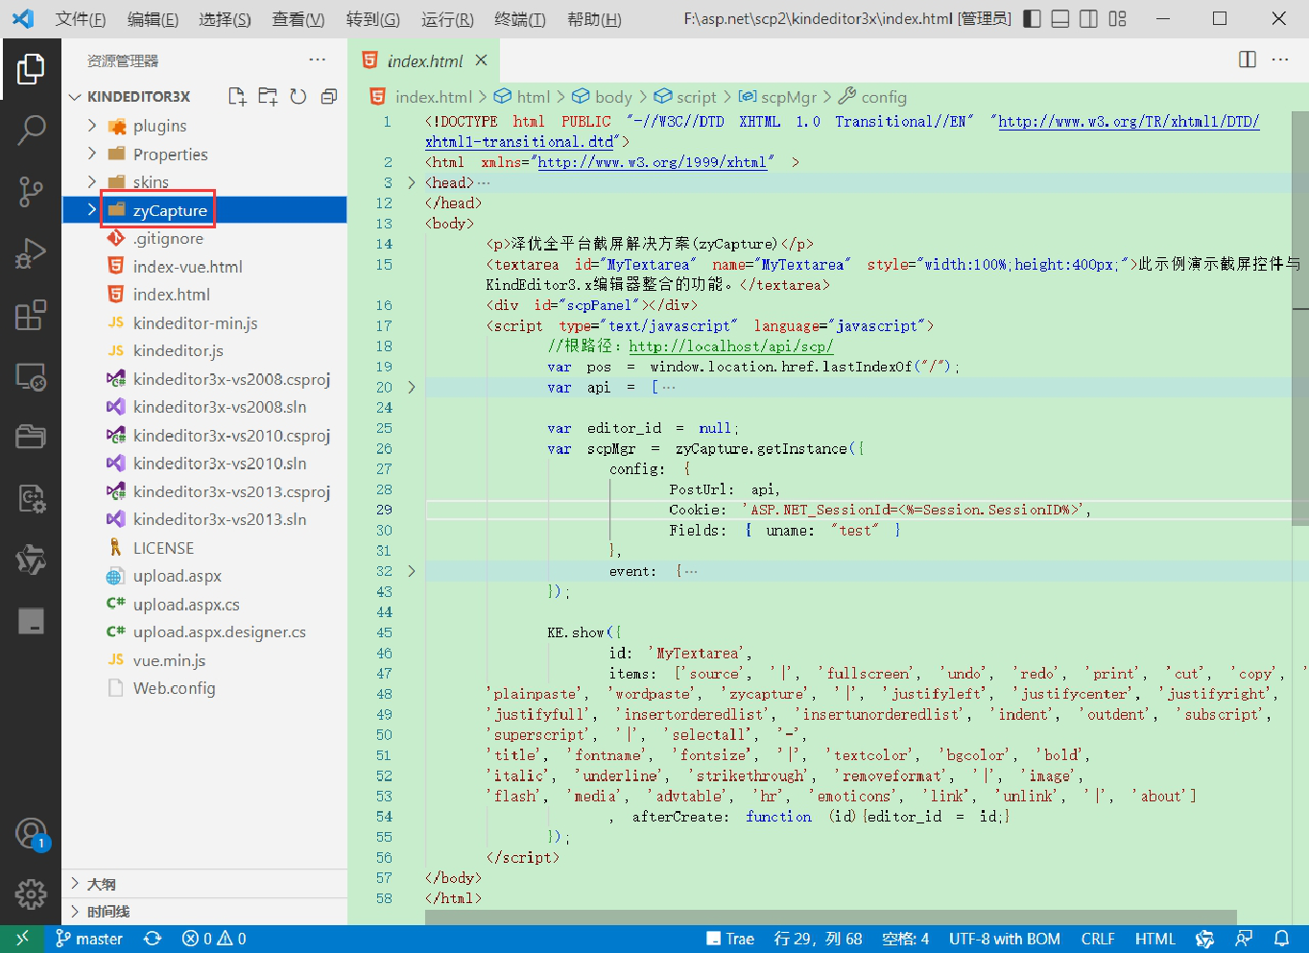This screenshot has width=1309, height=953.
Task: Collapse all folders in explorer
Action: click(329, 96)
